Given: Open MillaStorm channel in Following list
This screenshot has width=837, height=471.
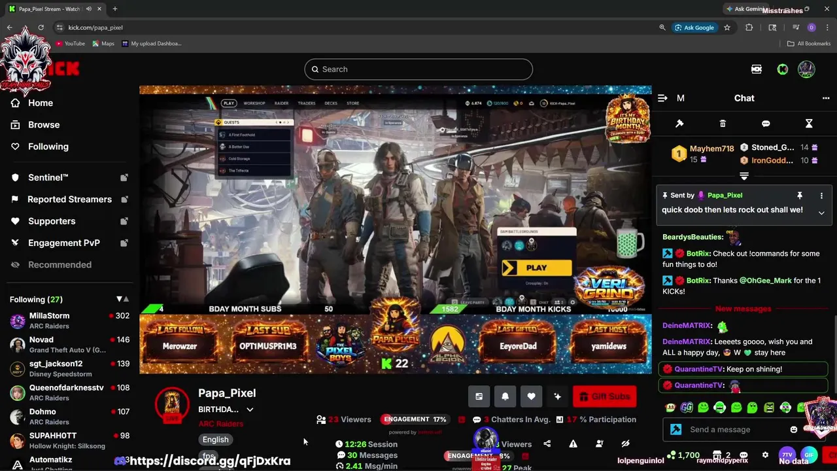Looking at the screenshot, I should tap(69, 321).
